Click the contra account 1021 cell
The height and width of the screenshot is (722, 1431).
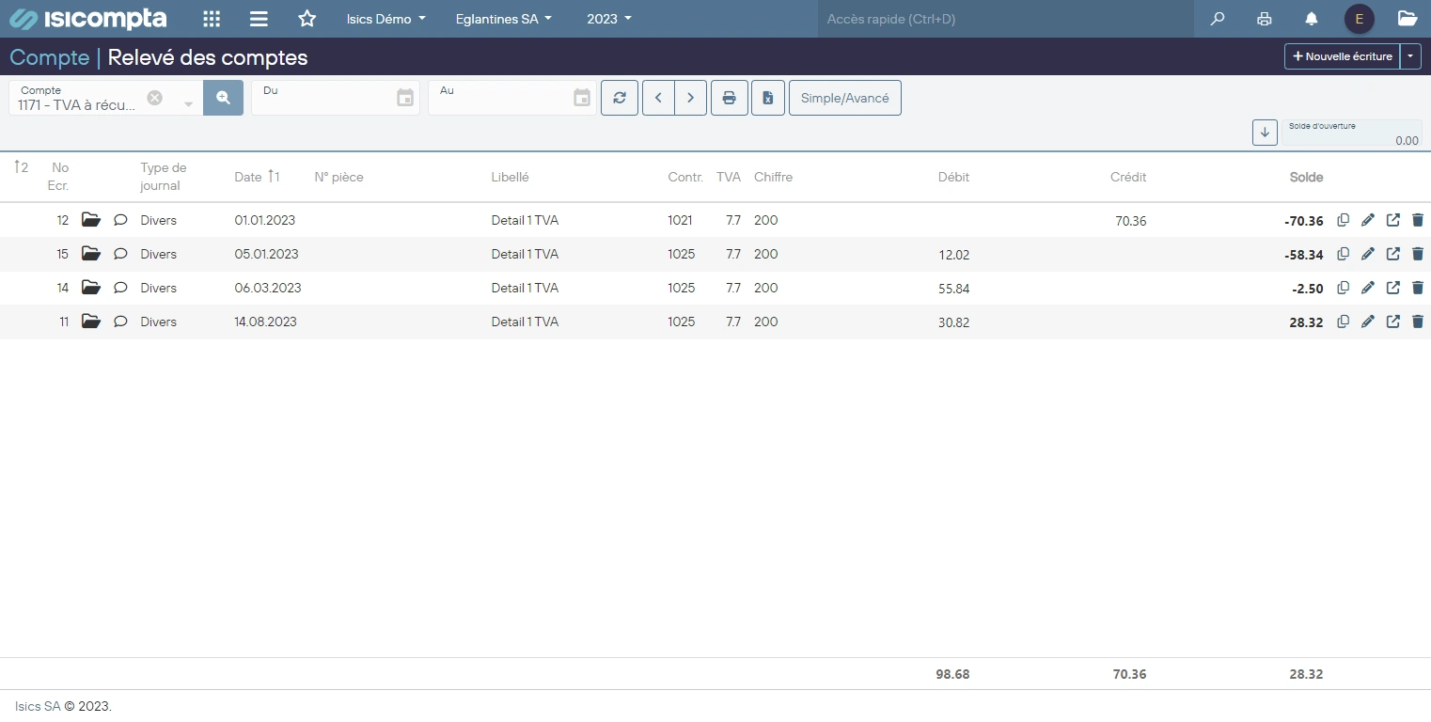[680, 220]
